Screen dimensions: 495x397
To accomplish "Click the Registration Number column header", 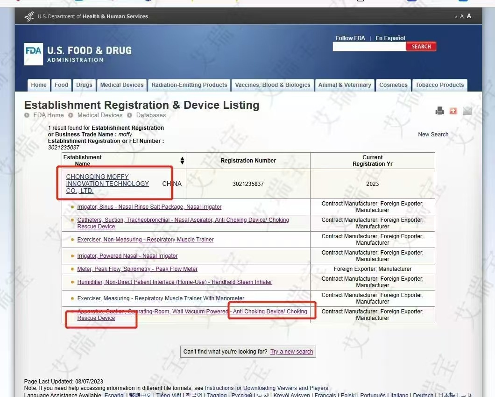I will [x=248, y=161].
